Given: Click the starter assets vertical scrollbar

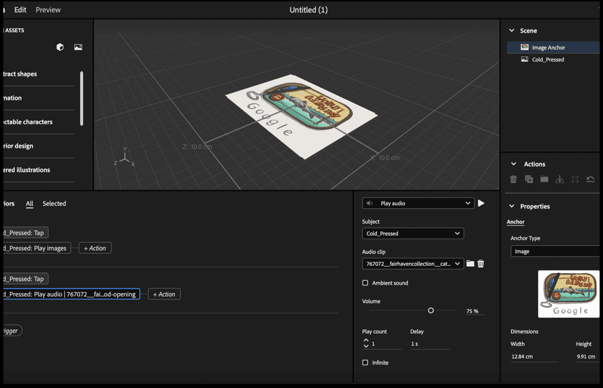Looking at the screenshot, I should (x=82, y=98).
